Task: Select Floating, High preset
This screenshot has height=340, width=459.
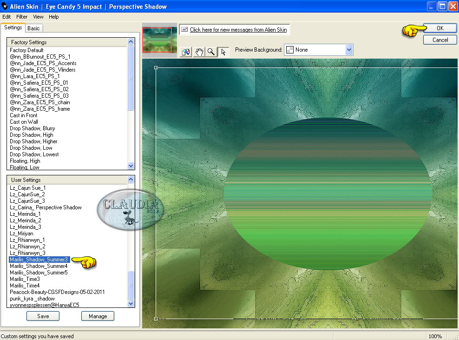Action: tap(25, 161)
